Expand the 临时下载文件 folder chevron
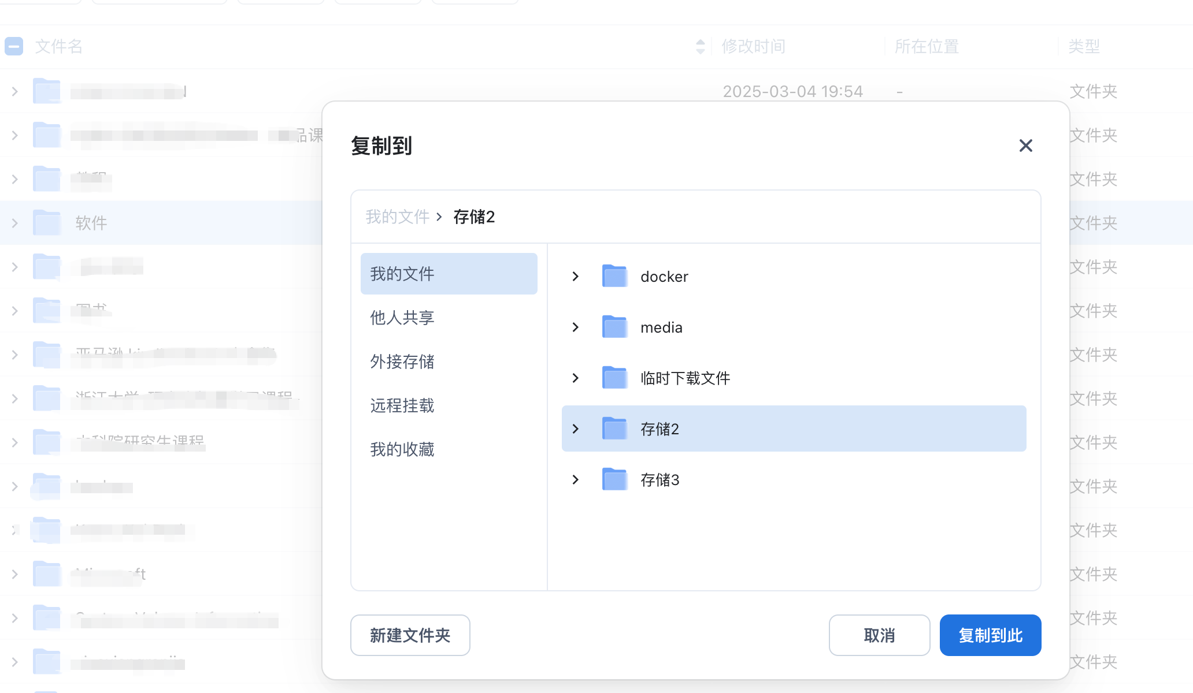 [x=575, y=378]
